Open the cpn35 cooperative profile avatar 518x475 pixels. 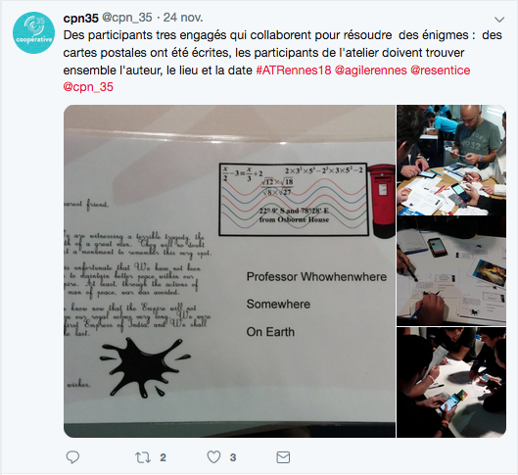pos(33,32)
